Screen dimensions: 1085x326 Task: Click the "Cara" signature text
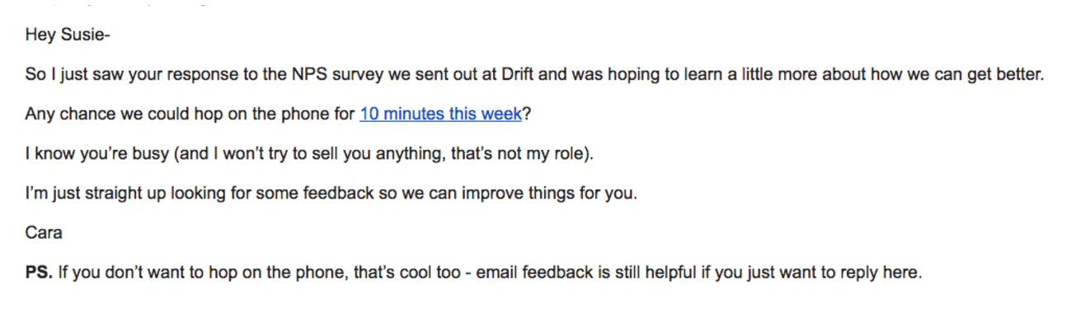(x=44, y=233)
